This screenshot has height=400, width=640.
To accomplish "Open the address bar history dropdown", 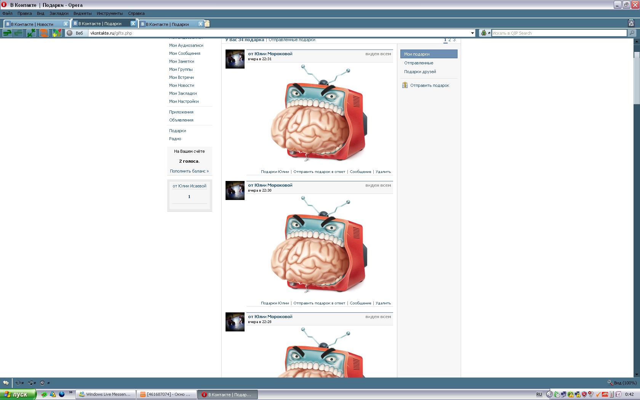I will 472,33.
